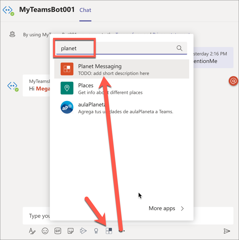The height and width of the screenshot is (240, 239).
Task: Open the Praise badge icon
Action: point(96,231)
